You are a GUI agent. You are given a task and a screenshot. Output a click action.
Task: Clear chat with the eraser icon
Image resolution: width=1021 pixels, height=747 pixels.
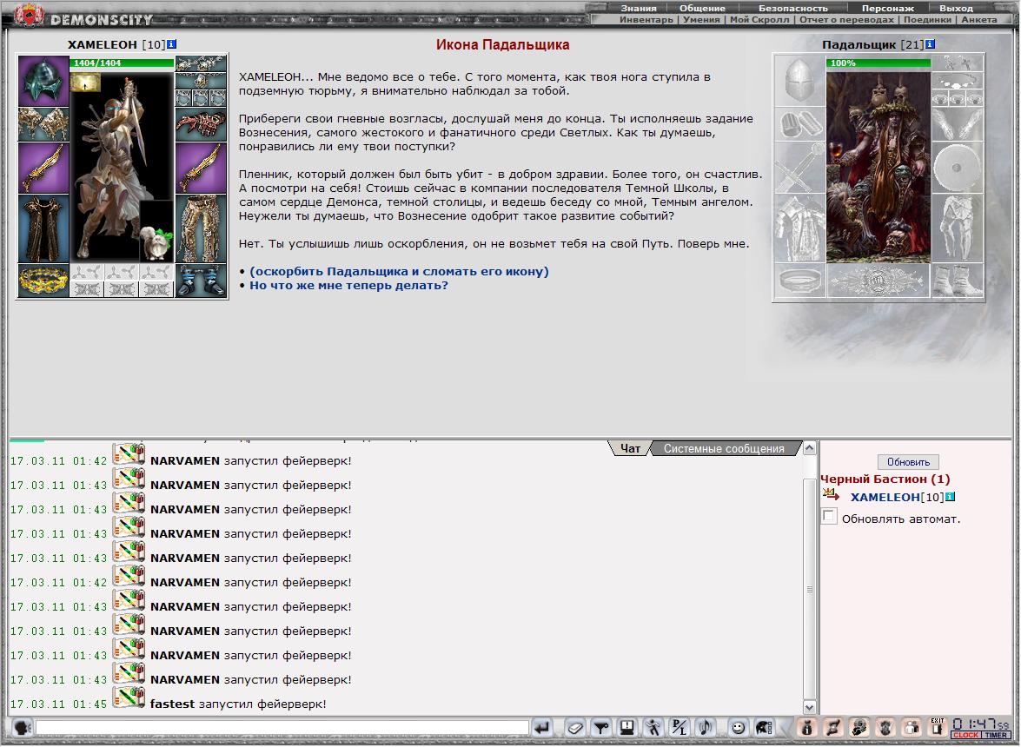coord(574,728)
